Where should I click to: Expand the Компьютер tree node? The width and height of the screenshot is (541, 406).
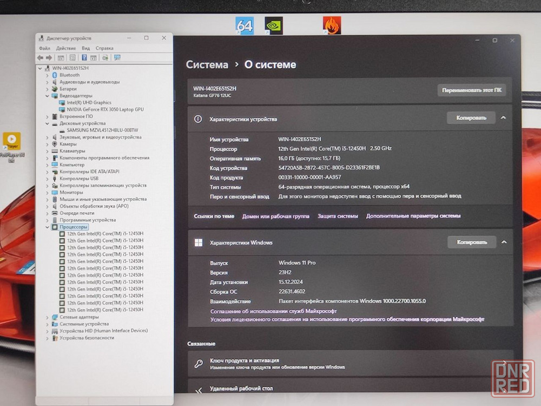point(47,165)
